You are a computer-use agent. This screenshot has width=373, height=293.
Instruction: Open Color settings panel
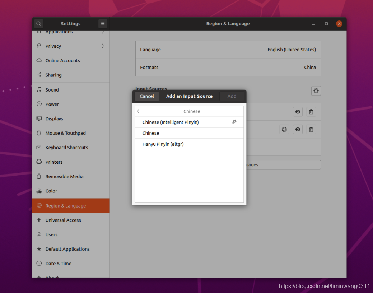tap(71, 191)
